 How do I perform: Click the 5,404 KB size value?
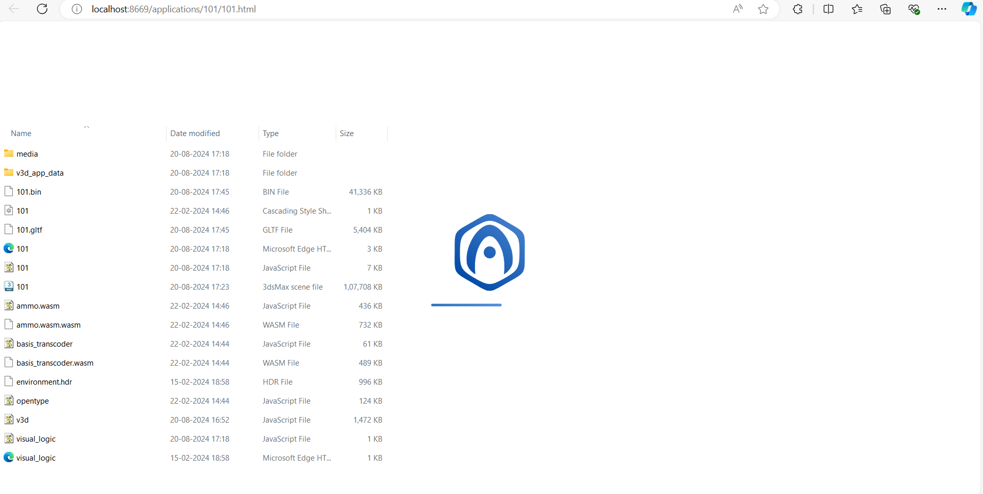click(x=368, y=230)
